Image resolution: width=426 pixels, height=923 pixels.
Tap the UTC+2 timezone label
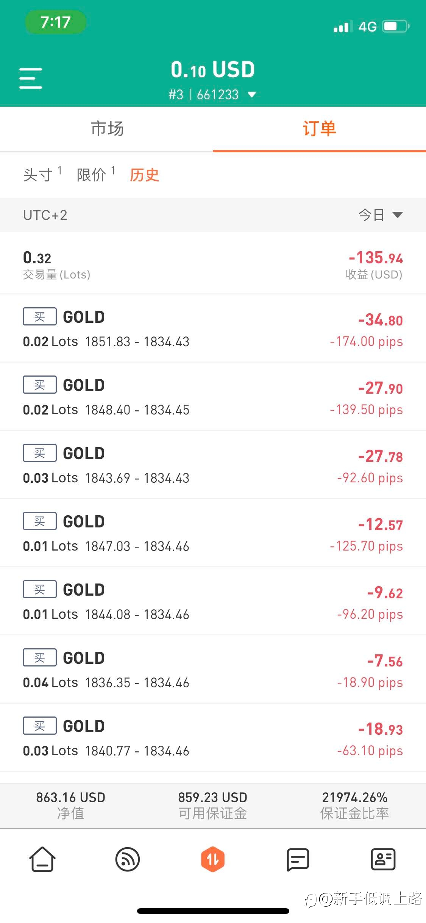(x=45, y=215)
